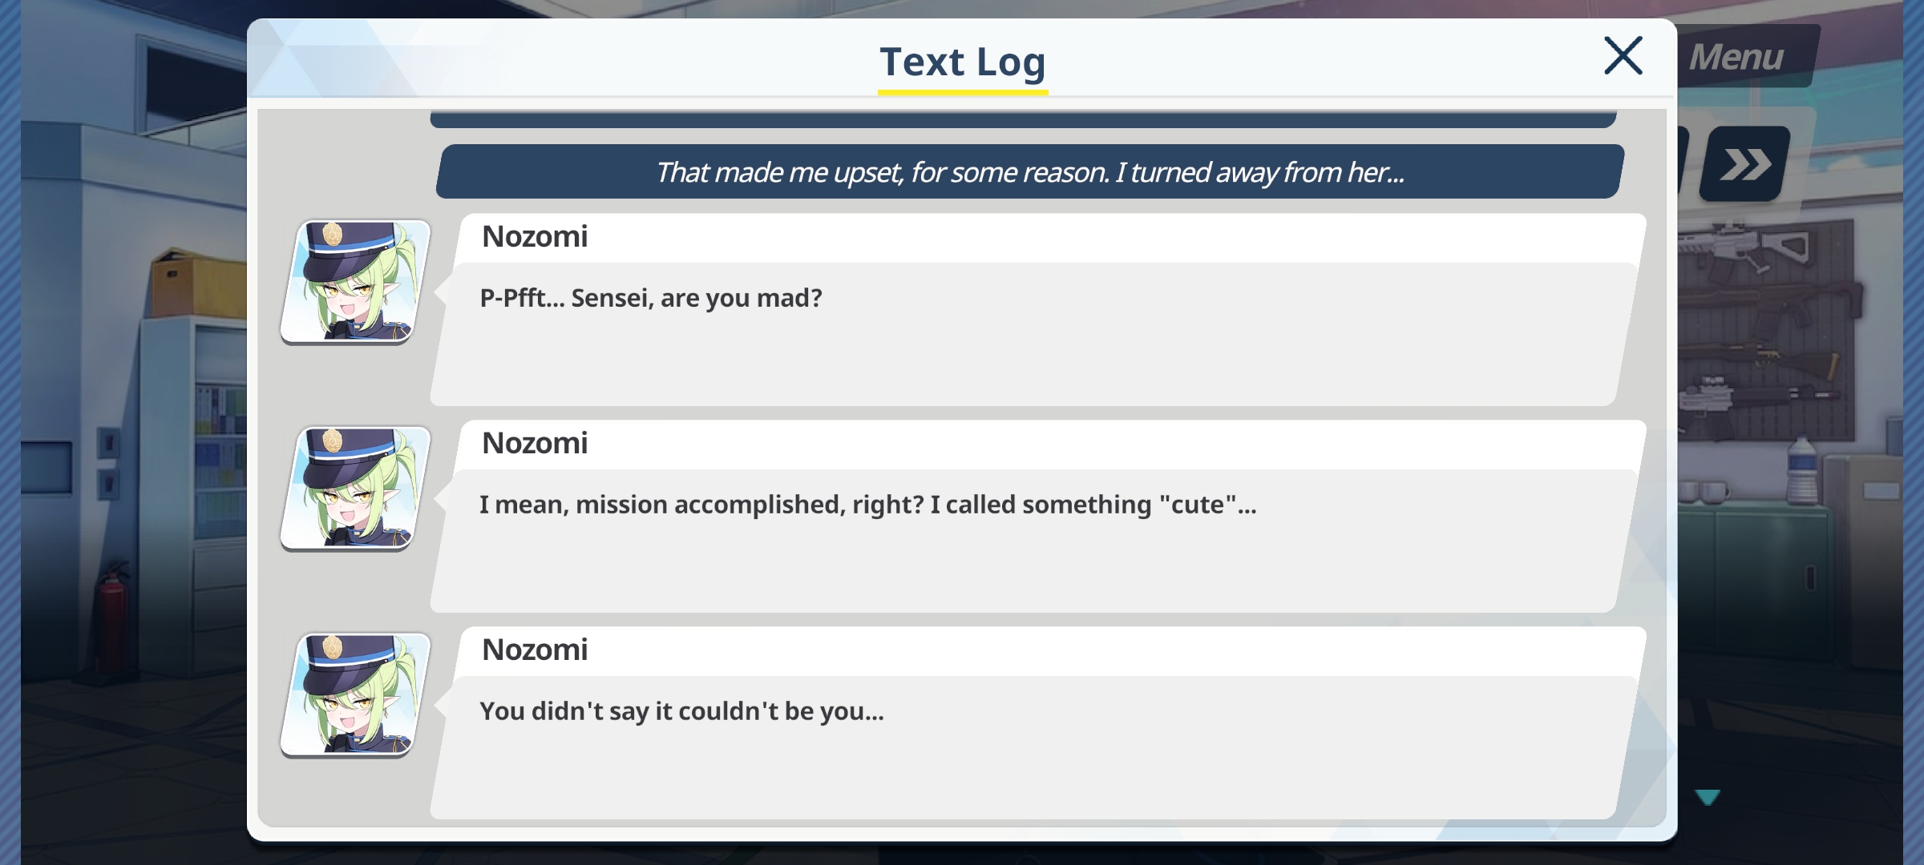Click the gun rack in the background

1765,328
